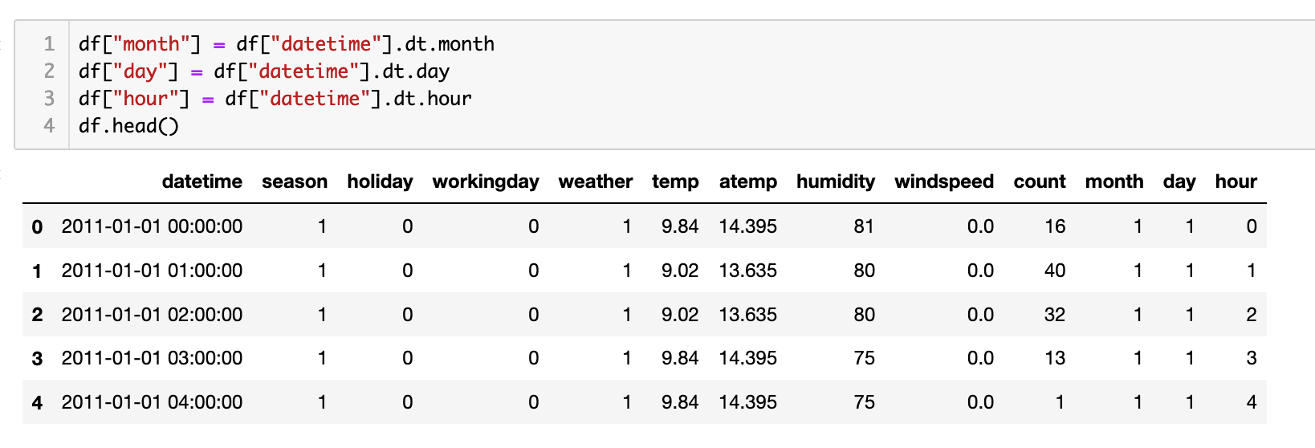The image size is (1315, 448).
Task: Select row index 0 label
Action: [x=37, y=227]
